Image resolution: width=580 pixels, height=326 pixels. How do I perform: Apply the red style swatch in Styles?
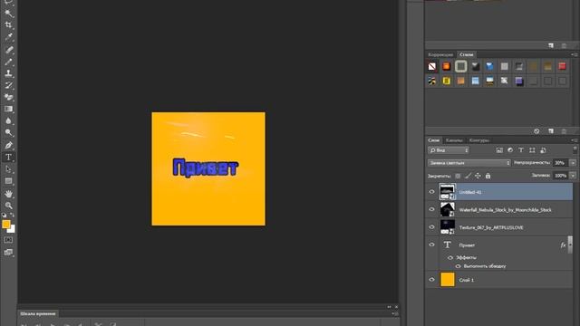coord(562,66)
